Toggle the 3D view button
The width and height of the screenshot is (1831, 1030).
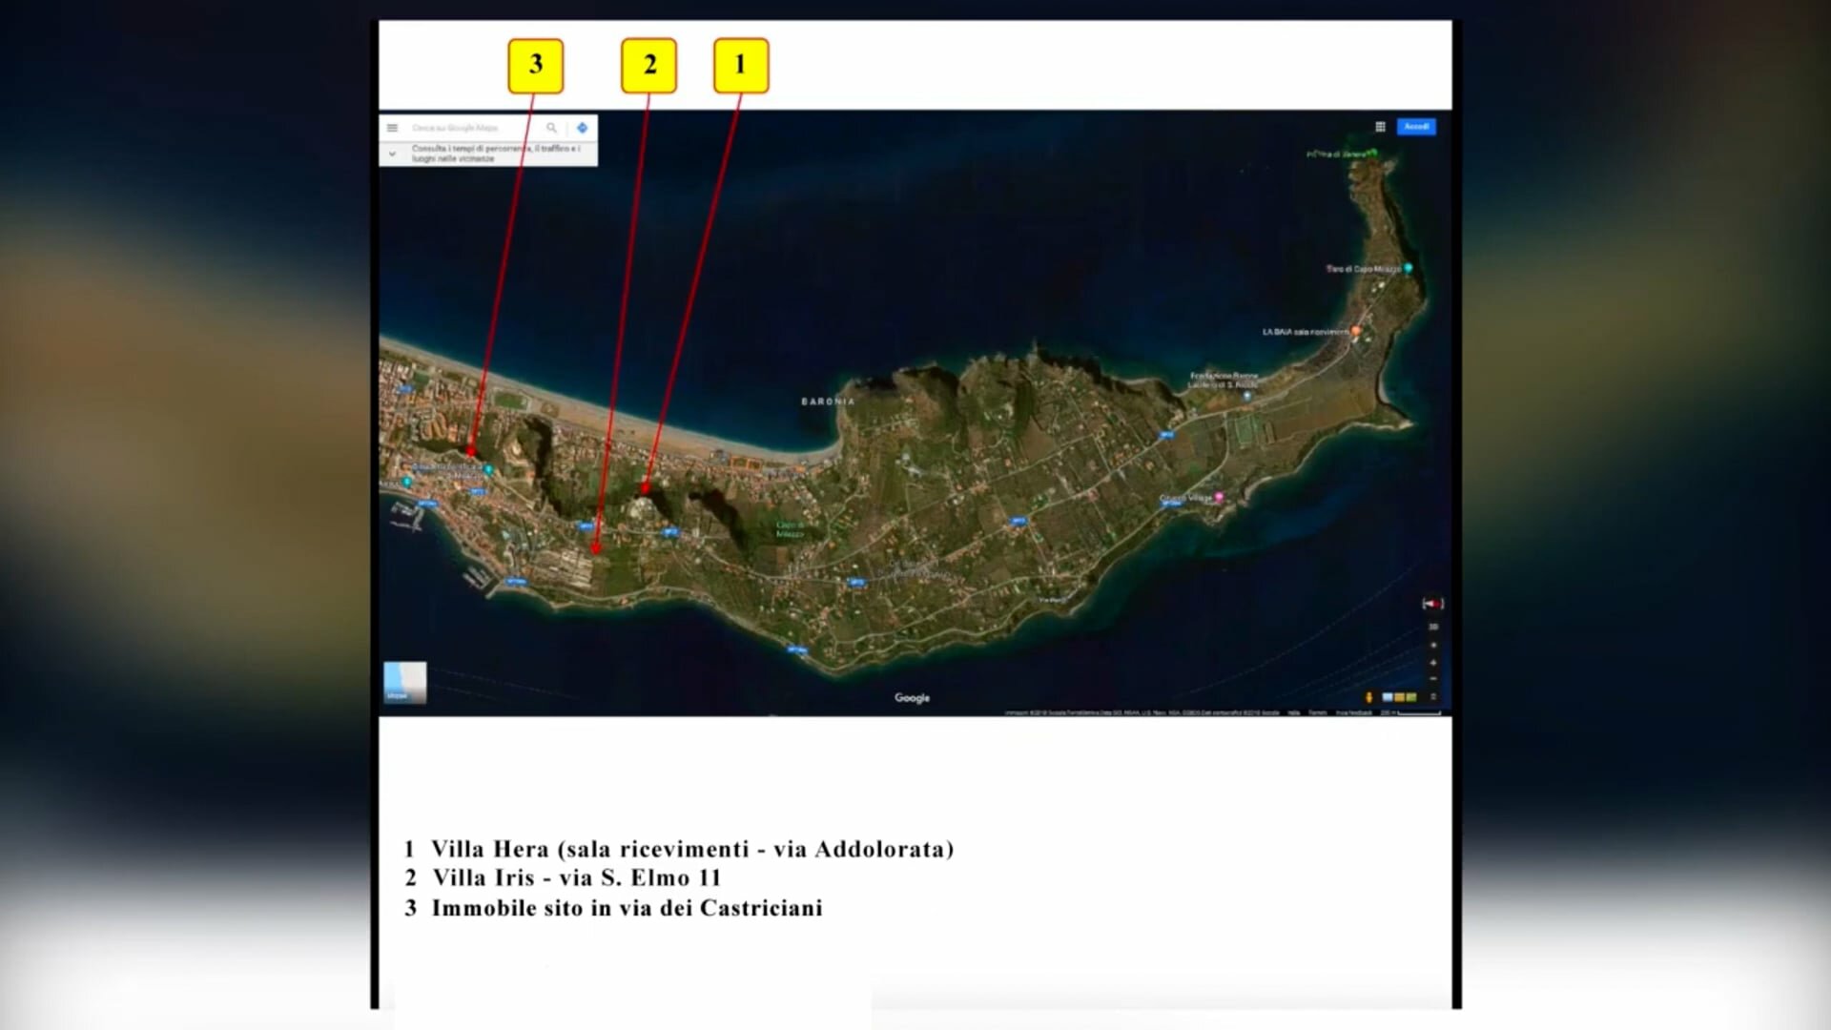point(1433,627)
